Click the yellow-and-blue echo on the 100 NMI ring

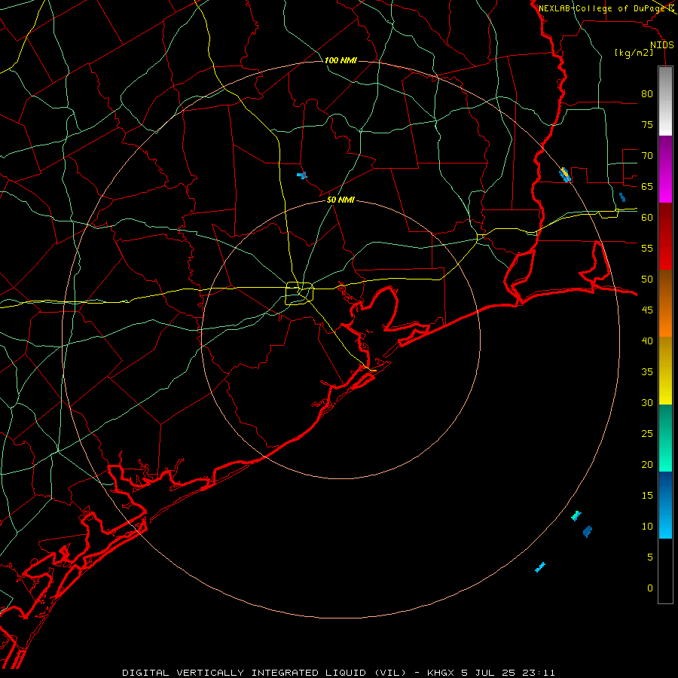pyautogui.click(x=565, y=175)
